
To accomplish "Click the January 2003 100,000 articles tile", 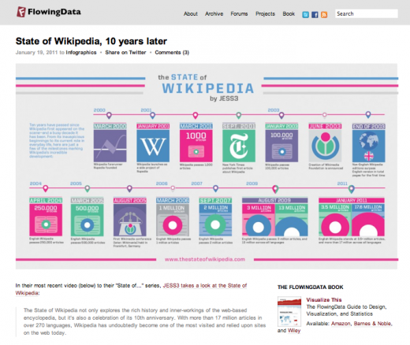I will [x=281, y=146].
